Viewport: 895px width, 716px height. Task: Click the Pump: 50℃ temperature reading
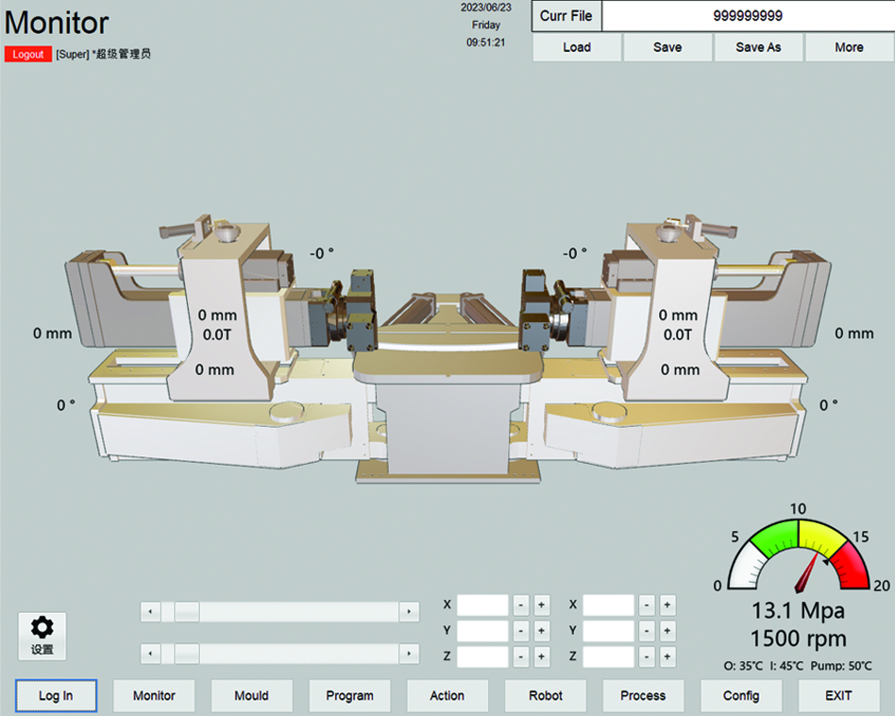point(841,666)
